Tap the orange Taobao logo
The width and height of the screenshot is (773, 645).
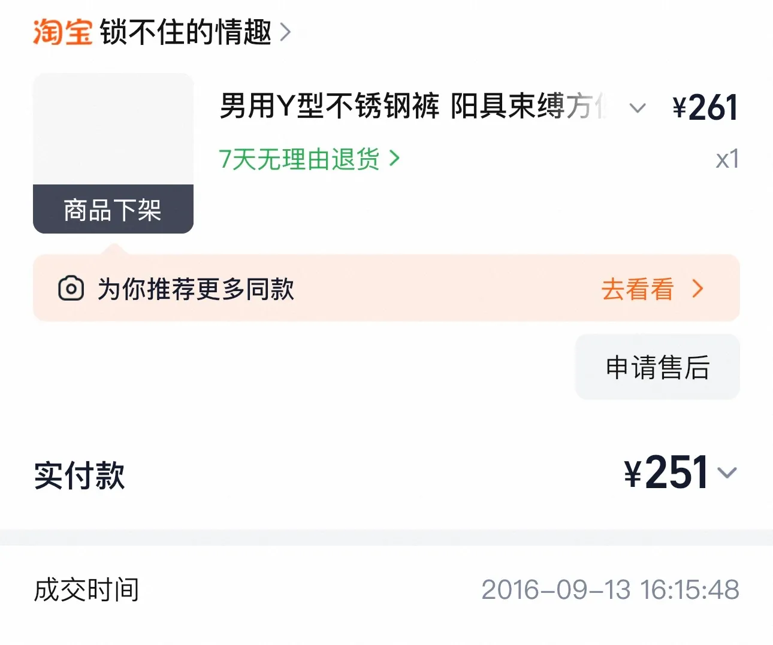[x=62, y=32]
